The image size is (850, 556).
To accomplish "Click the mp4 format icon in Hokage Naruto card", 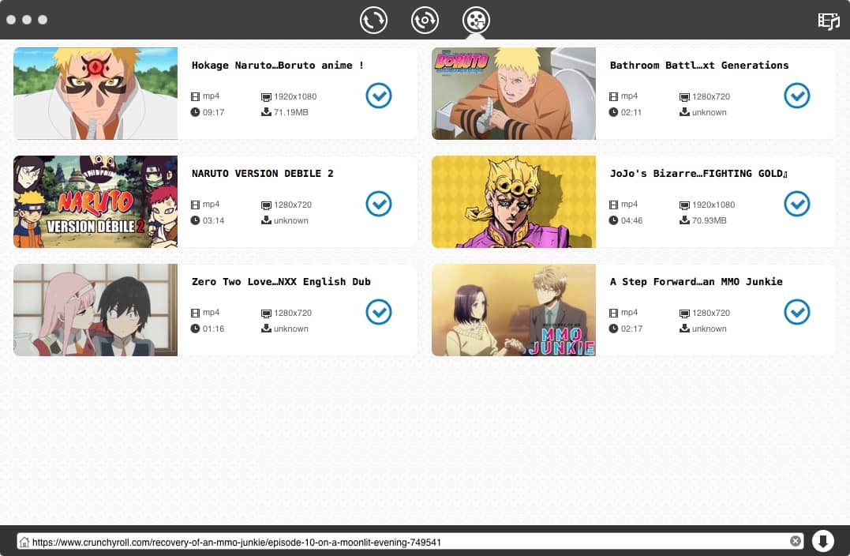I will point(195,96).
